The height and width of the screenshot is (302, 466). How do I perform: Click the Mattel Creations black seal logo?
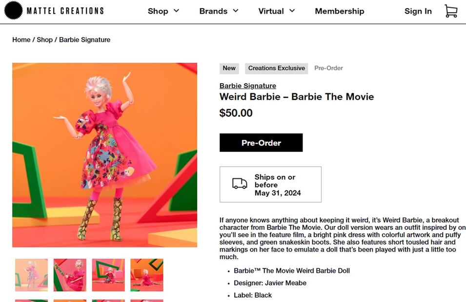point(13,11)
